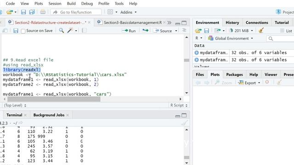Select the History tab
294x165 pixels.
click(232, 22)
